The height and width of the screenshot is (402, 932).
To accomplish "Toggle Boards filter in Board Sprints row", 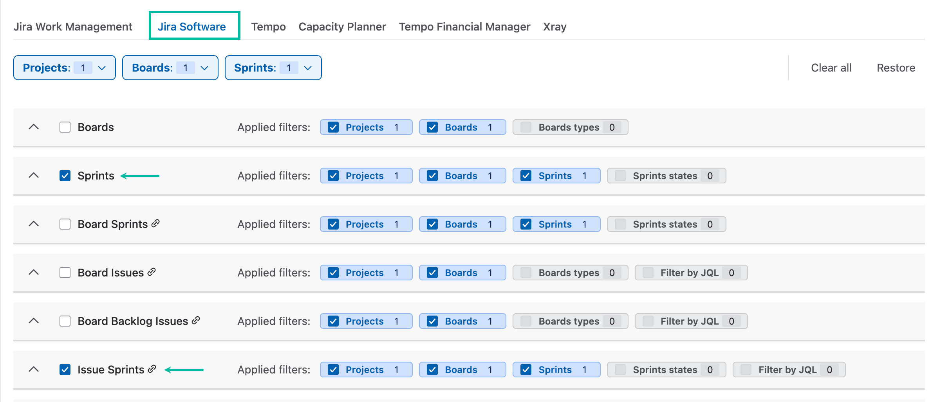I will 462,224.
